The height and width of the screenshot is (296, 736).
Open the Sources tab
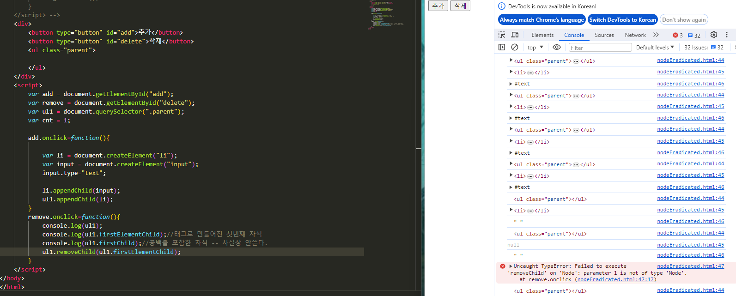[x=604, y=35]
